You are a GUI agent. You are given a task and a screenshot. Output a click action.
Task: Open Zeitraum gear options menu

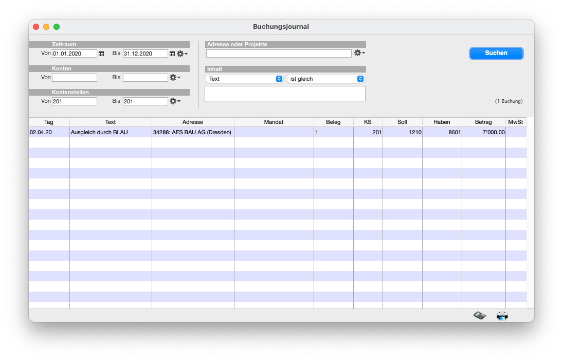[x=182, y=54]
